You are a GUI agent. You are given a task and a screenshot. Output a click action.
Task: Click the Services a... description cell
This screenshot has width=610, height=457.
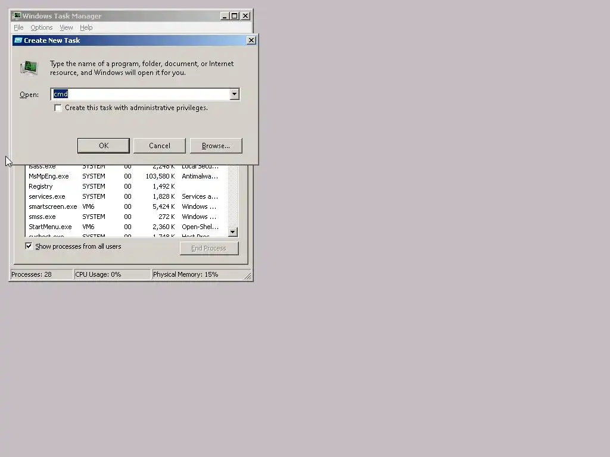[x=200, y=196]
